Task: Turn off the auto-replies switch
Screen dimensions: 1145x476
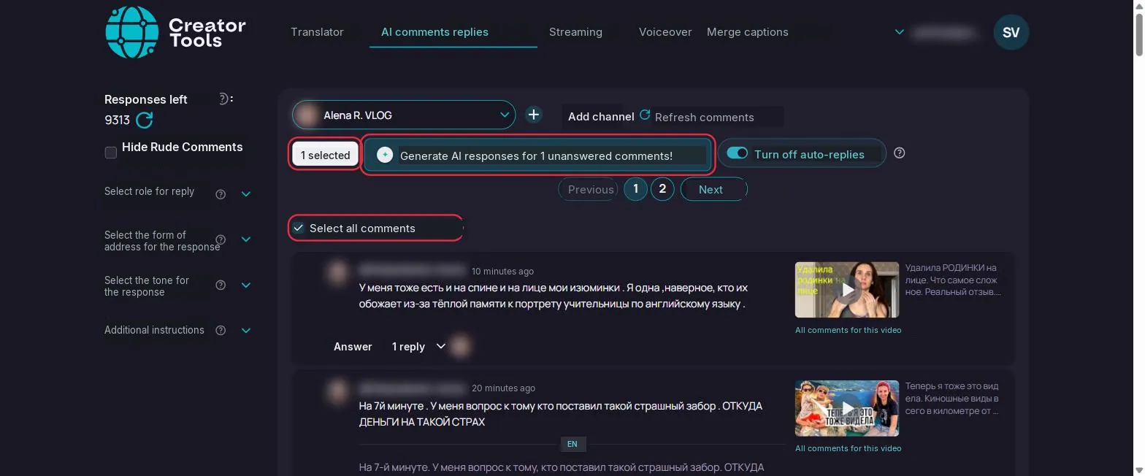Action: 738,153
